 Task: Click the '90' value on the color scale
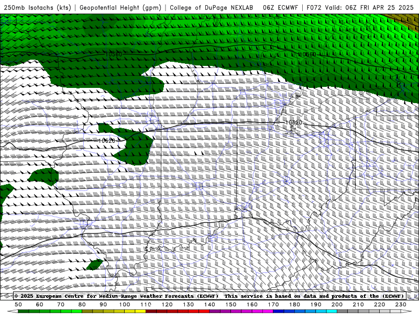pyautogui.click(x=103, y=305)
